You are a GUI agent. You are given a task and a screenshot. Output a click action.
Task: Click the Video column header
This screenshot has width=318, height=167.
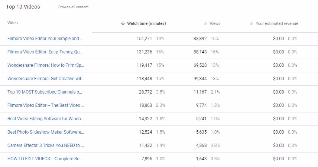pos(13,23)
